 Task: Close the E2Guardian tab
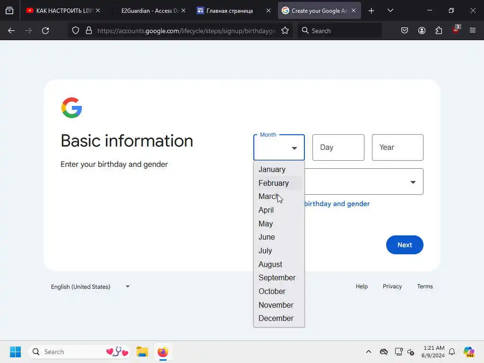tap(183, 10)
